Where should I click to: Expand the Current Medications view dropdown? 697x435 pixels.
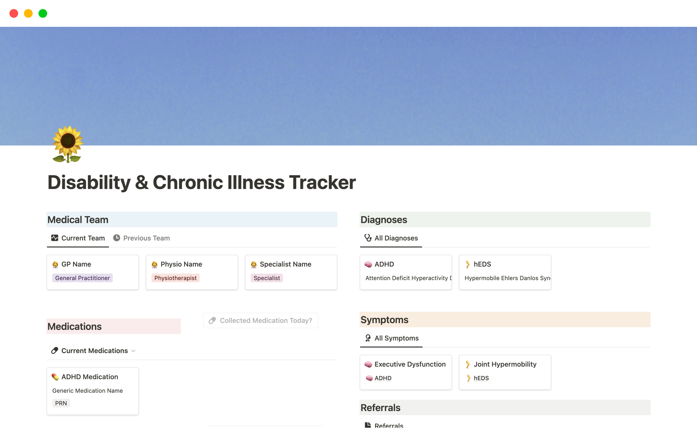click(x=134, y=351)
